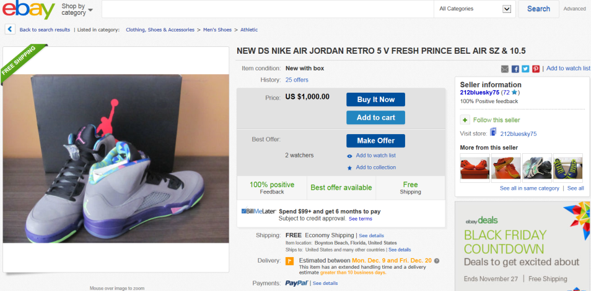
Task: Click in the search input field
Action: click(x=267, y=9)
